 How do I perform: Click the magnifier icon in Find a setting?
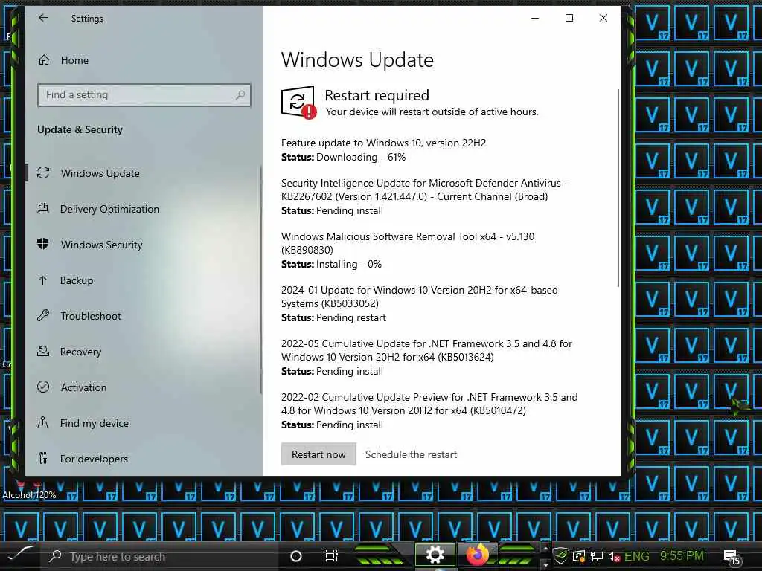pos(240,95)
